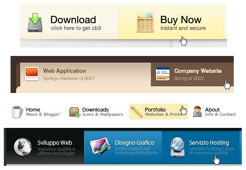Click the network globe Servizio Hosting icon
This screenshot has height=170, width=246.
tap(178, 147)
